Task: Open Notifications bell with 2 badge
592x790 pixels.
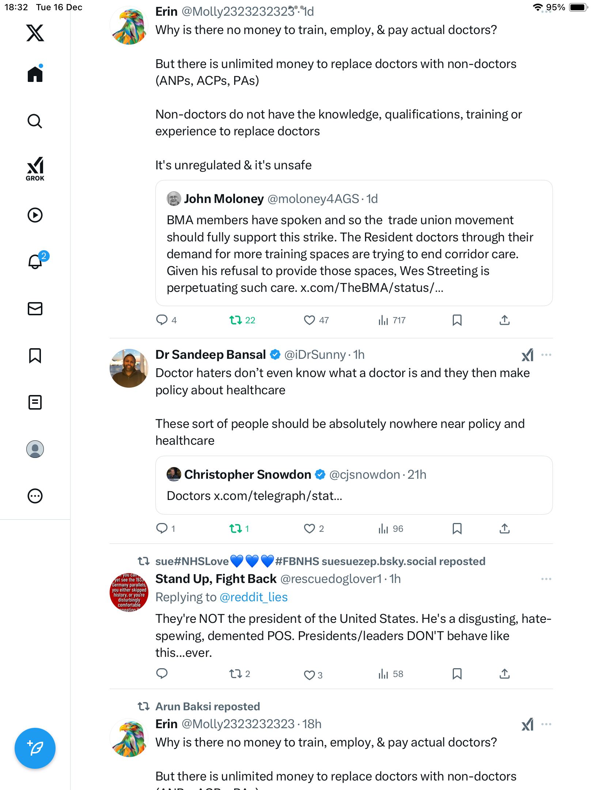Action: (35, 262)
